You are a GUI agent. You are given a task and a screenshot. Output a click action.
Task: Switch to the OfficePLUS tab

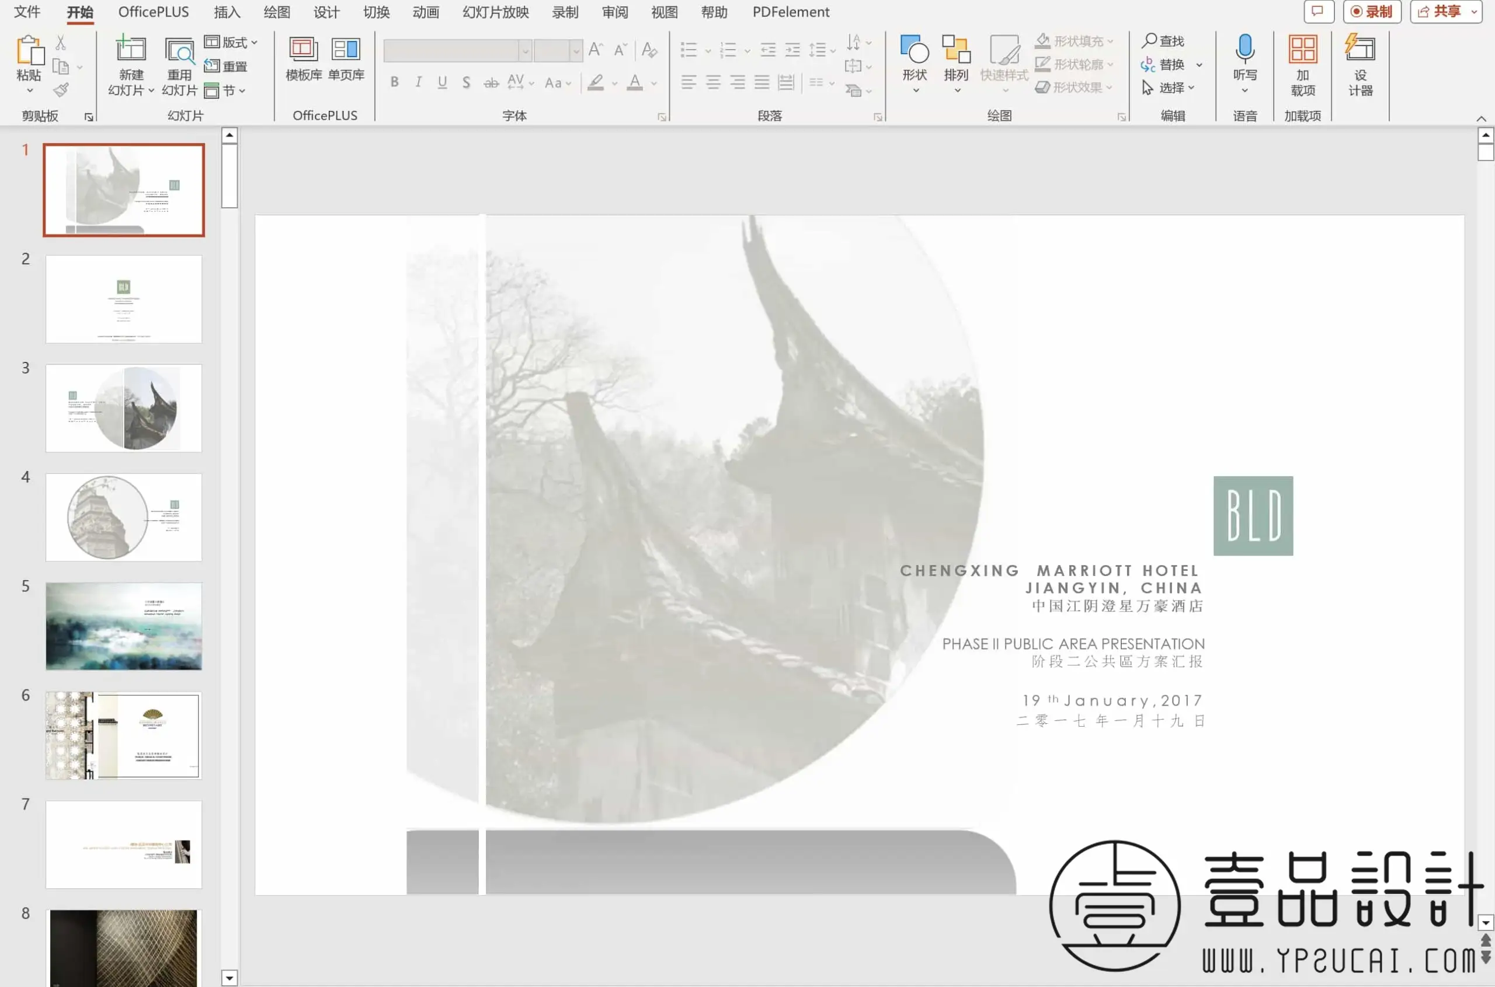(153, 12)
